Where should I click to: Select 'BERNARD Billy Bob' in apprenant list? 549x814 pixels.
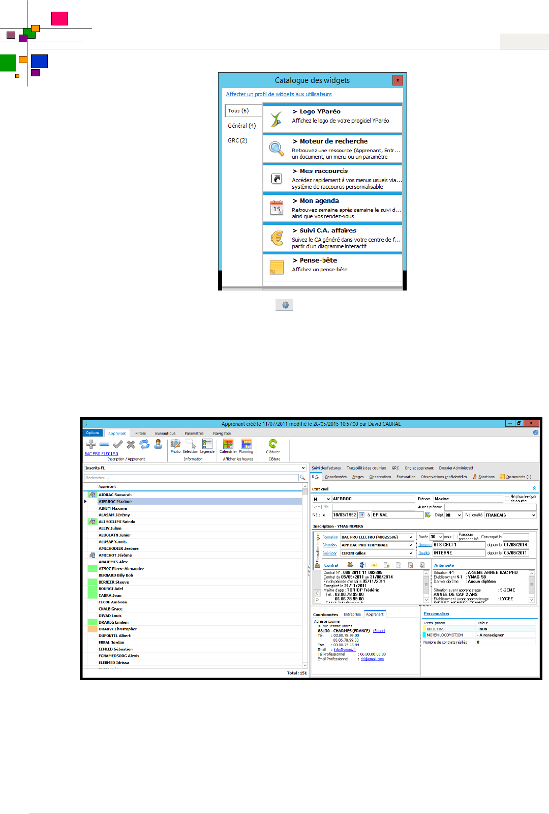(x=195, y=575)
